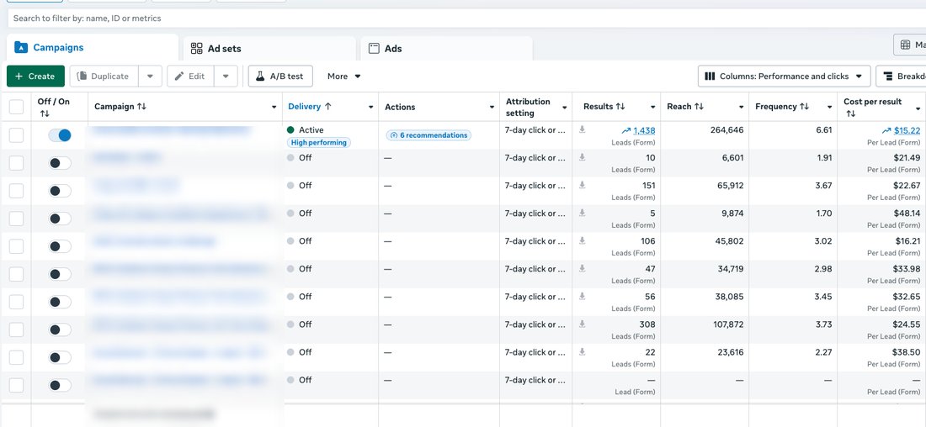Click the 107,872 reach value
926x427 pixels.
(727, 324)
